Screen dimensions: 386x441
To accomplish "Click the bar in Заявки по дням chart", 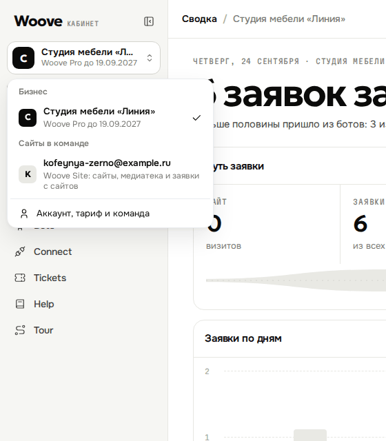I will coord(310,435).
